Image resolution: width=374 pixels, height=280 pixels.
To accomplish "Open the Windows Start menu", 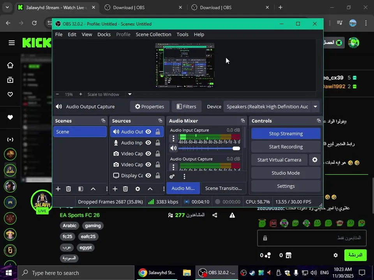I will tap(9, 273).
